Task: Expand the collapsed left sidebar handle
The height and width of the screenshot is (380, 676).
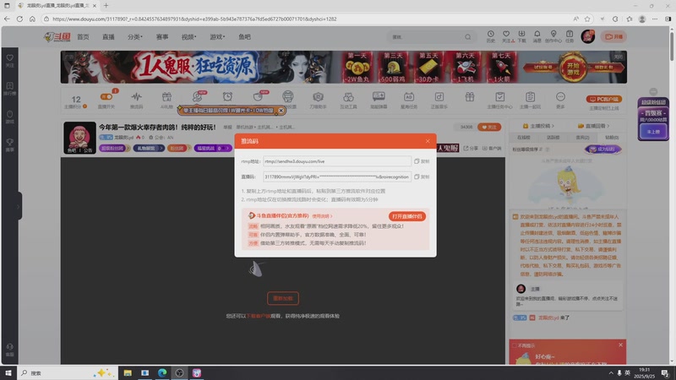Action: [18, 206]
